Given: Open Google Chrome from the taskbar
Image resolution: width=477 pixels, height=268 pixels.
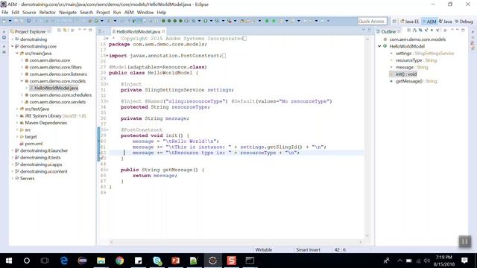Looking at the screenshot, I should click(119, 261).
